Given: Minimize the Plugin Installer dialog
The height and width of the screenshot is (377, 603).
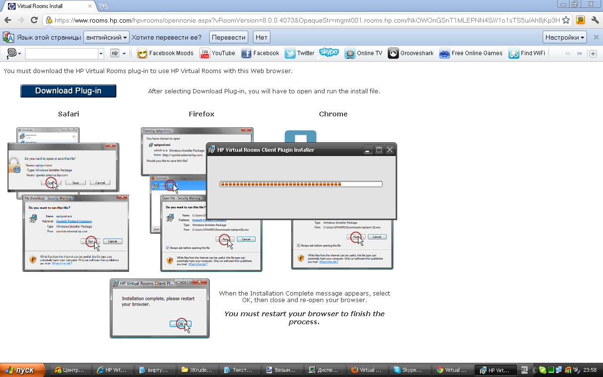Looking at the screenshot, I should (x=368, y=150).
